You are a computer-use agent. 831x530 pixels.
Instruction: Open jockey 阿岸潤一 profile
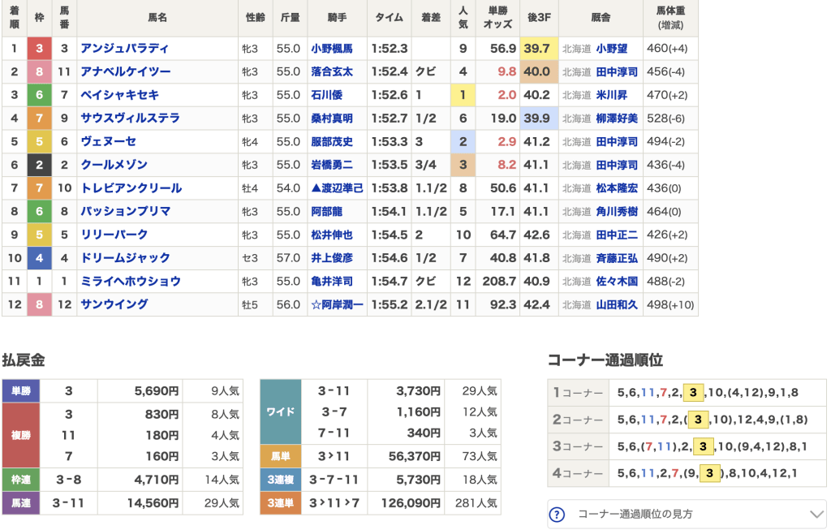(337, 305)
